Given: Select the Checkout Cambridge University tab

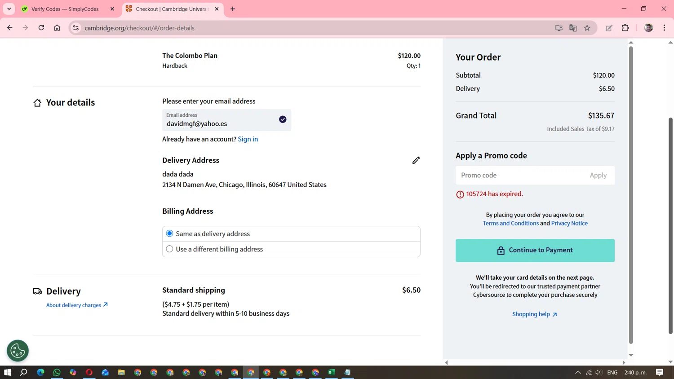Looking at the screenshot, I should pos(172,9).
